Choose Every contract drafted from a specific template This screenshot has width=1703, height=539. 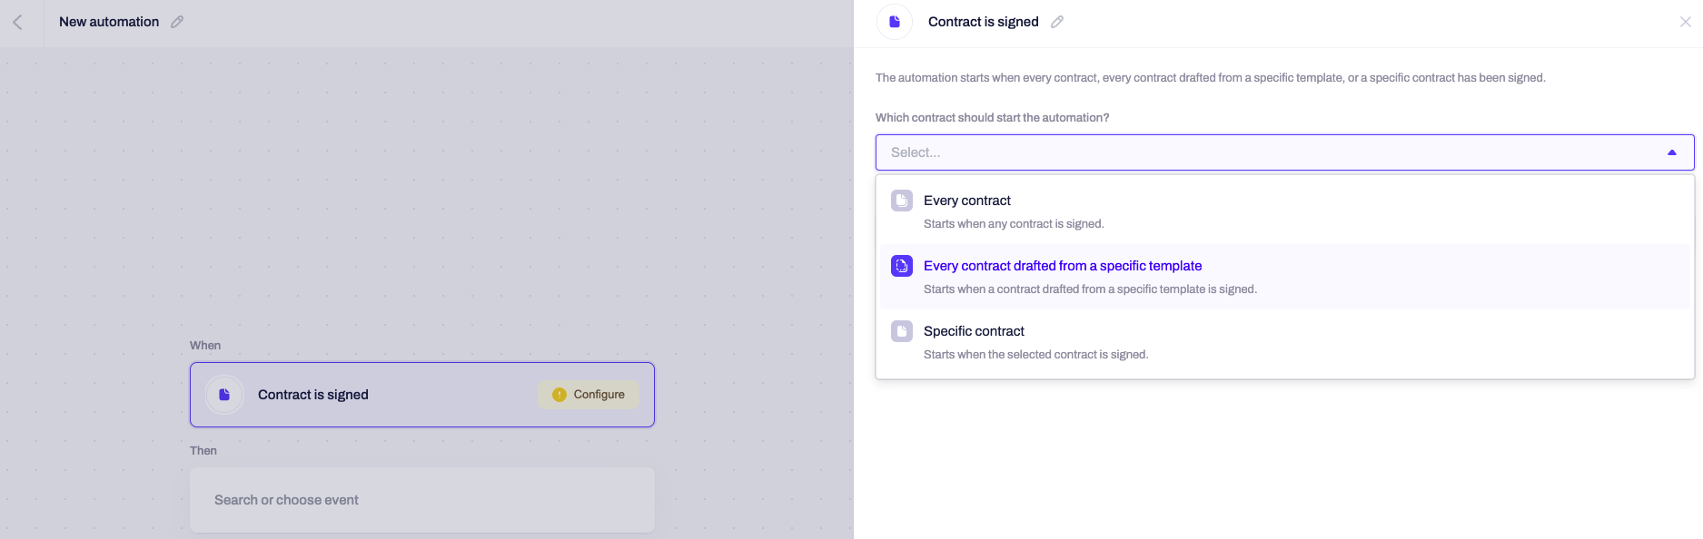pos(1284,277)
